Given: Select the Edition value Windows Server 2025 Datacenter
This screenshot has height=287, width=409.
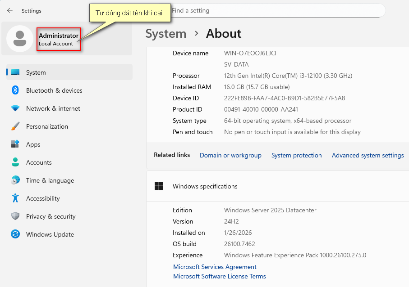Looking at the screenshot, I should coord(270,210).
